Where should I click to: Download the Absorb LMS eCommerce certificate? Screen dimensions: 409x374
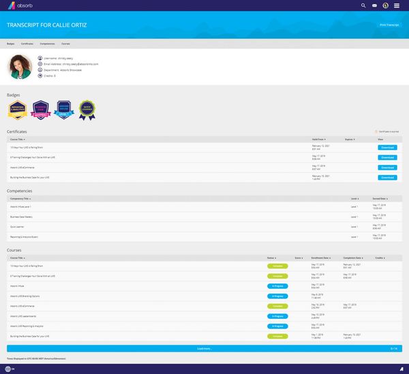pyautogui.click(x=387, y=168)
